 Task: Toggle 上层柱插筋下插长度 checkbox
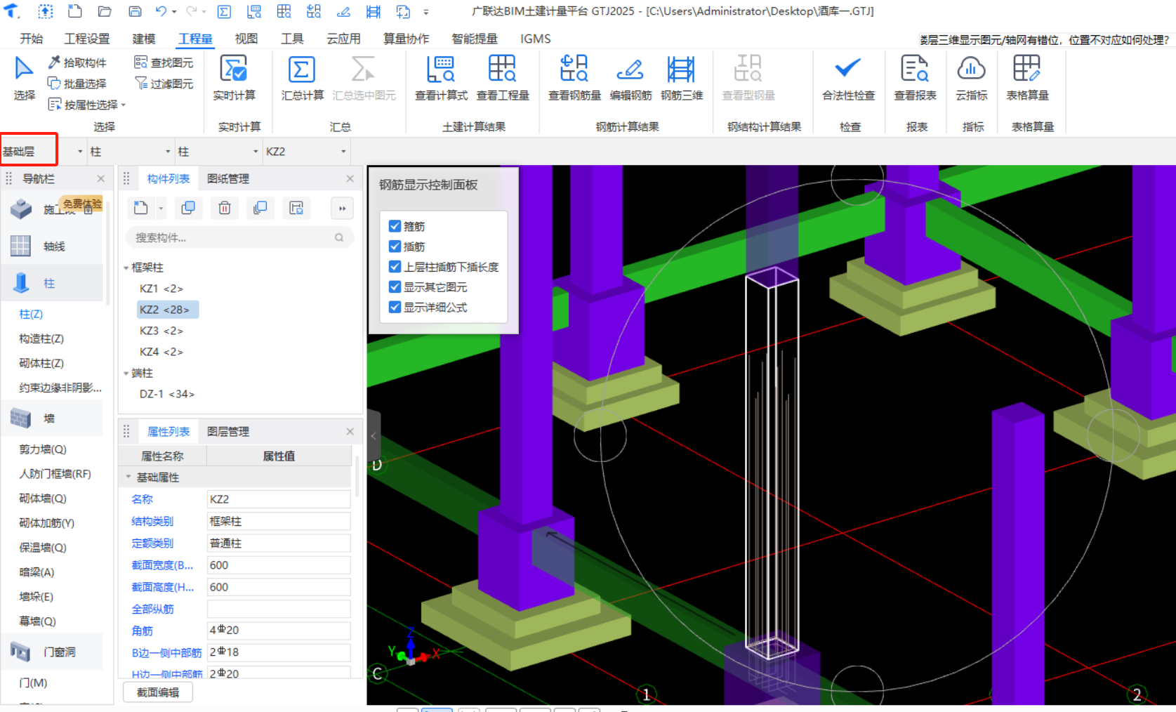click(x=395, y=267)
